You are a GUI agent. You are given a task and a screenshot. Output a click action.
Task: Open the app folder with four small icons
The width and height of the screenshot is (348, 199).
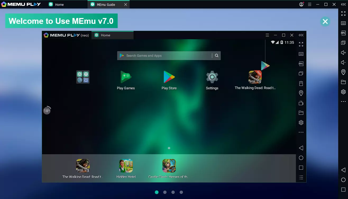click(83, 77)
